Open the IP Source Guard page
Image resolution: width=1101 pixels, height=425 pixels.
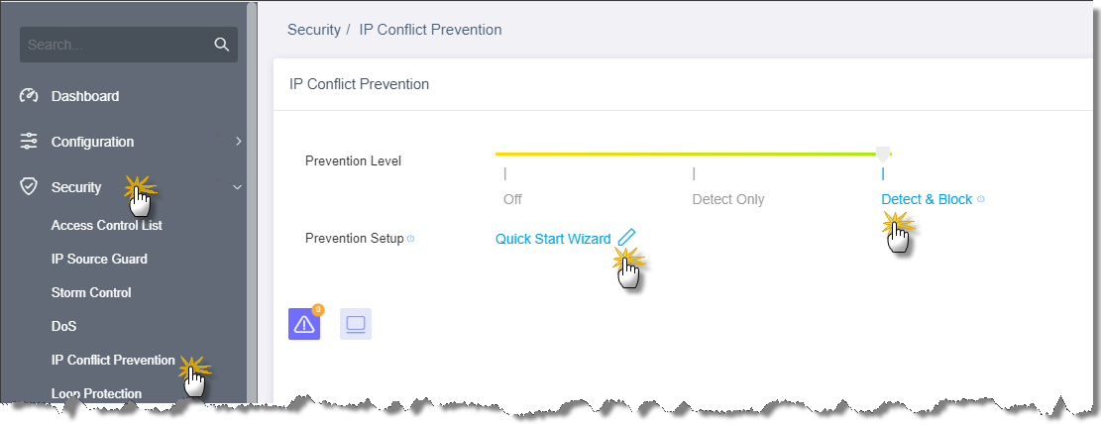(x=99, y=260)
